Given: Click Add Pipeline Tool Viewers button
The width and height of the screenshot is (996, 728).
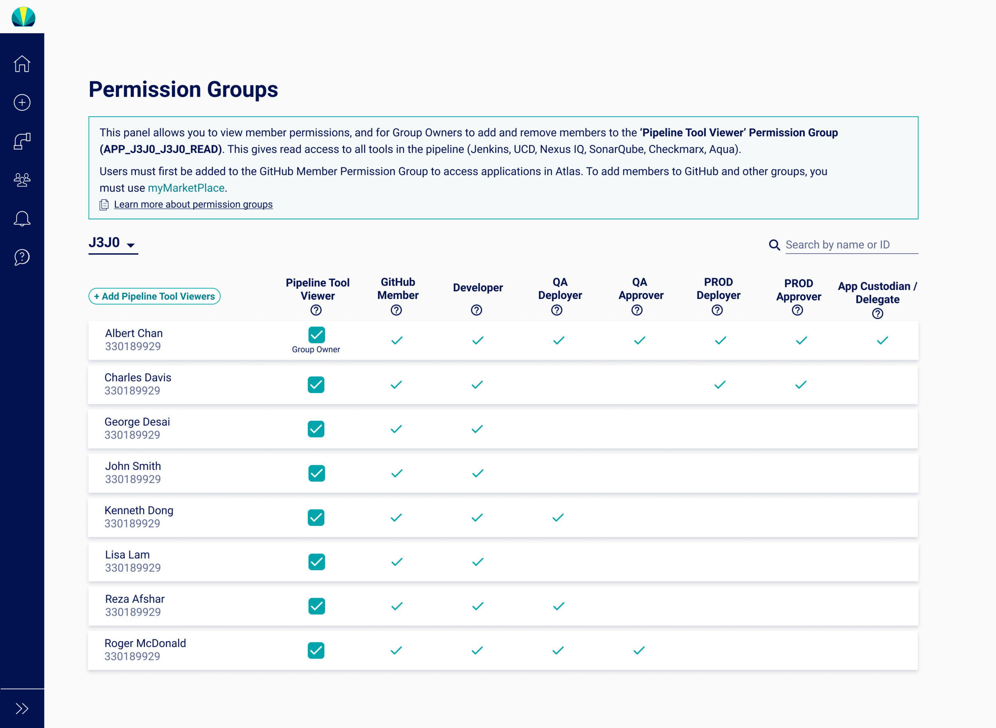Looking at the screenshot, I should (x=154, y=296).
